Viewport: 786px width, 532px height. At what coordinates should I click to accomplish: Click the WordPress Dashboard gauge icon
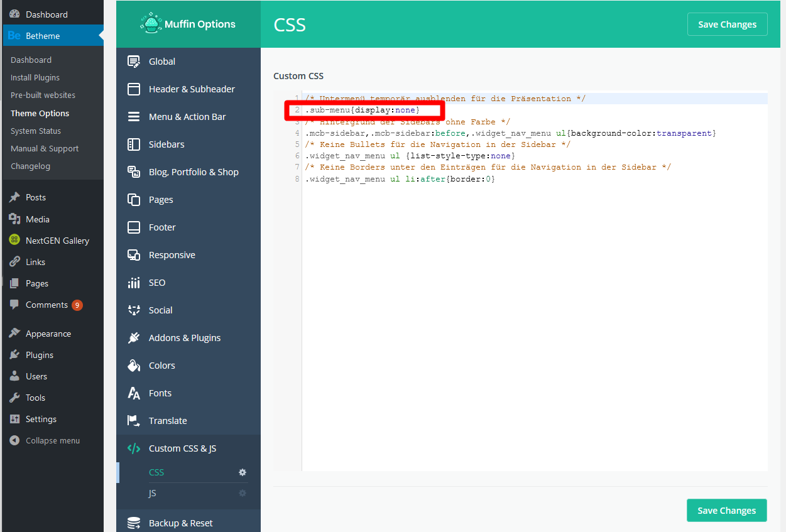tap(14, 14)
